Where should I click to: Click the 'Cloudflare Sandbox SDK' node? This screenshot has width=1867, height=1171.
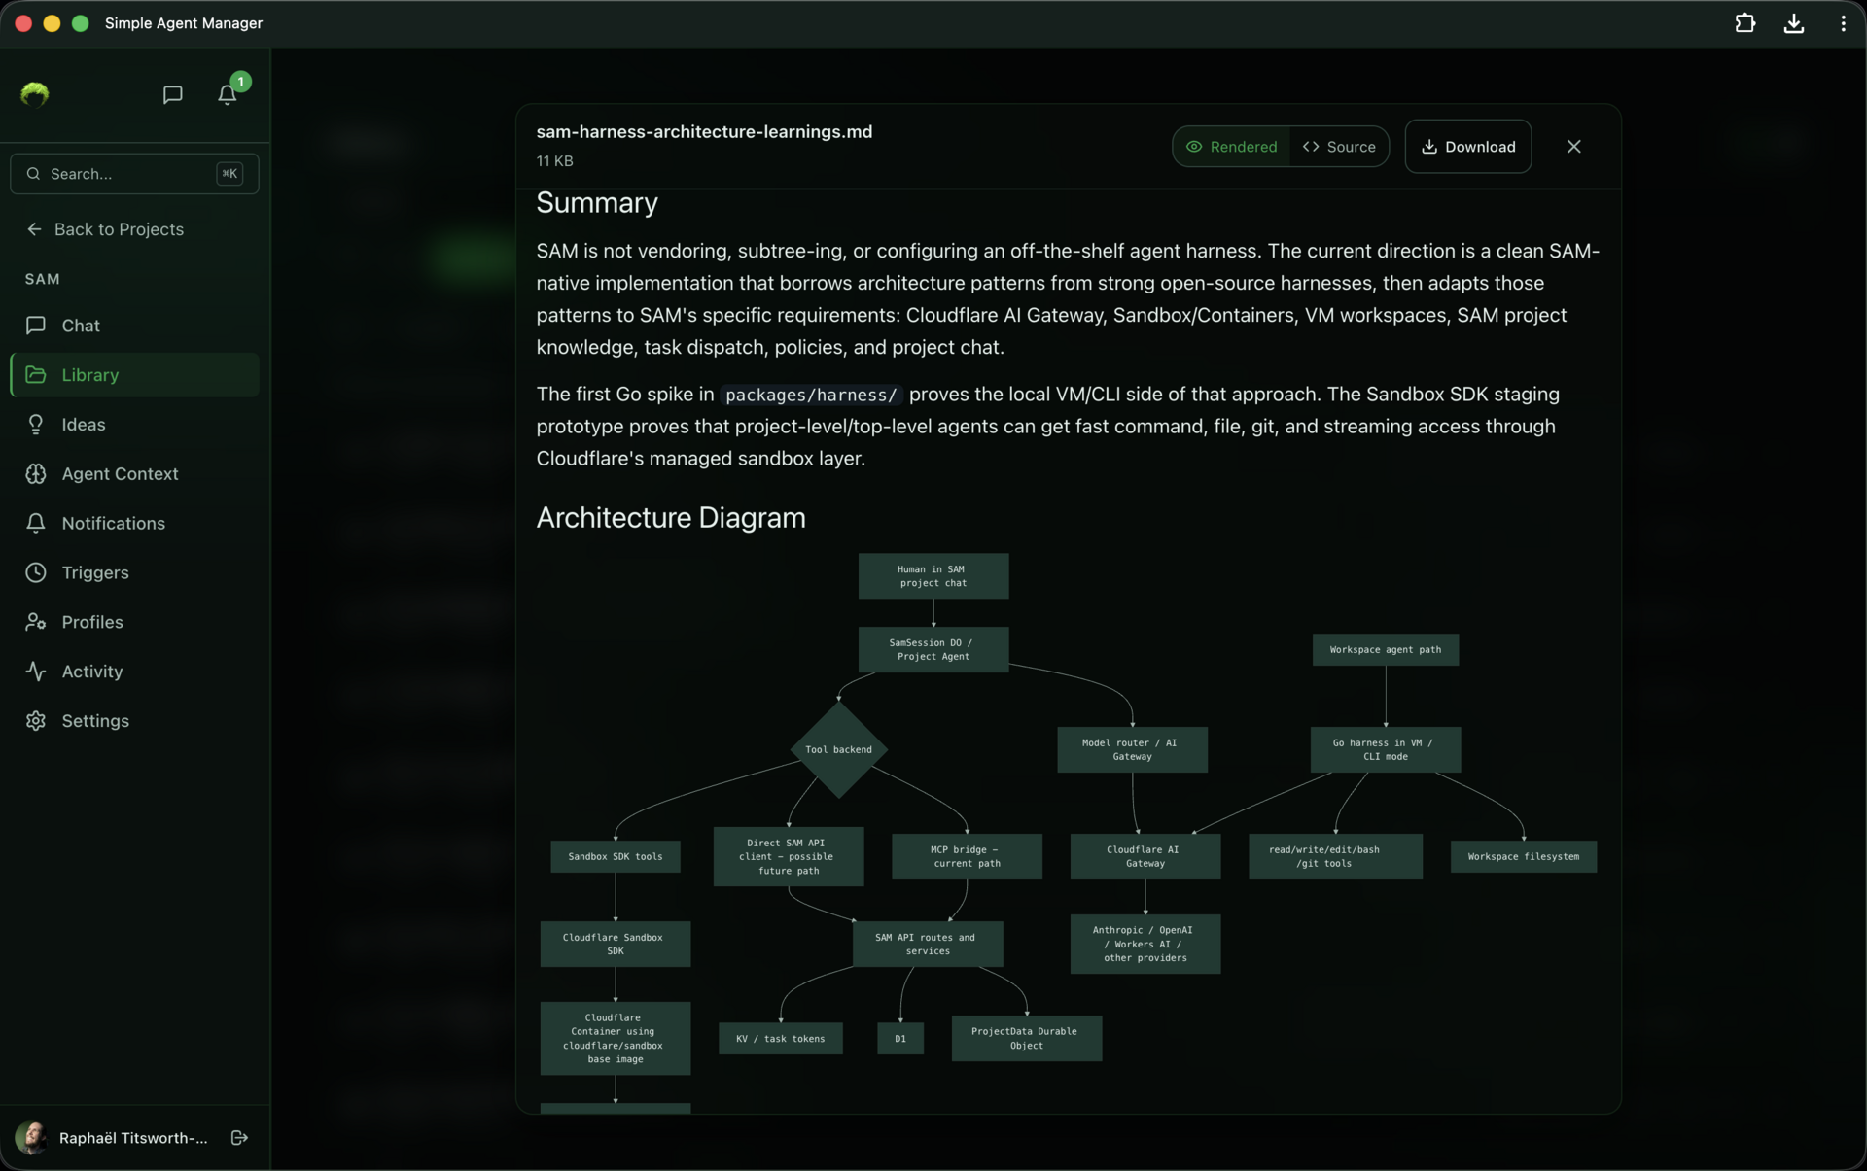pos(615,945)
